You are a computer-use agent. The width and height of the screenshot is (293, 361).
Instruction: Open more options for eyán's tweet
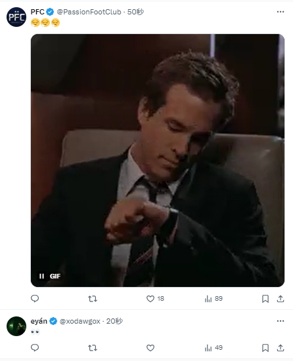click(x=281, y=321)
